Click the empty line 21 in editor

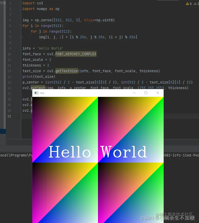point(110,116)
